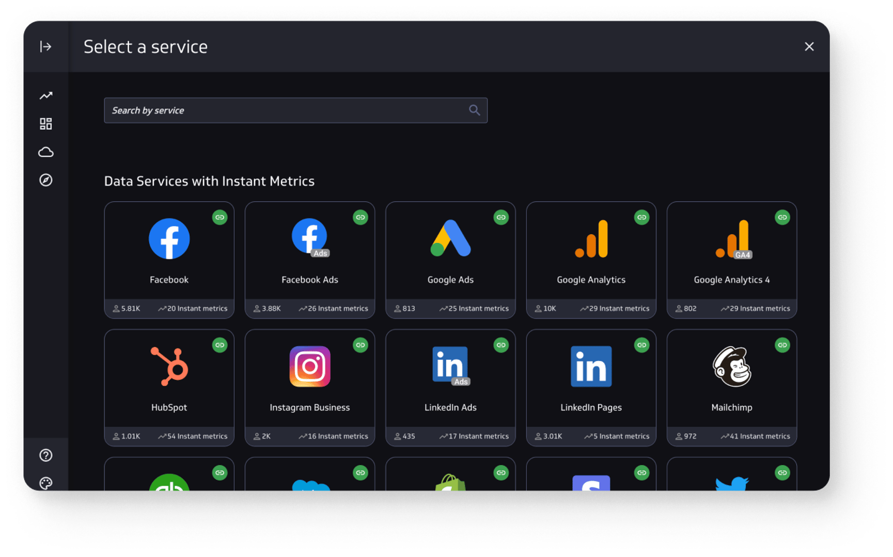The image size is (893, 557).
Task: Click the Google Analytics service name label
Action: pos(591,280)
